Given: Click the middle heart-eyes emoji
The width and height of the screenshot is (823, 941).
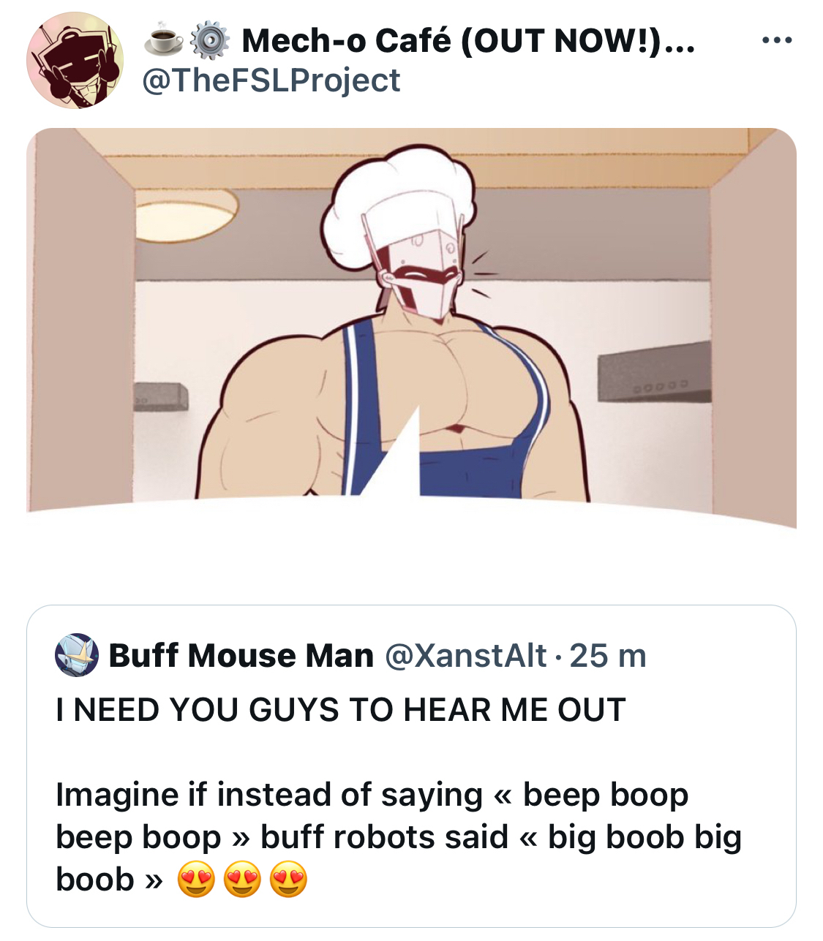Looking at the screenshot, I should pos(243,880).
